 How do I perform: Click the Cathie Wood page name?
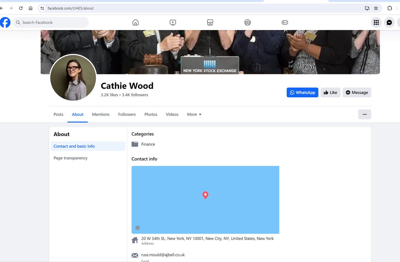point(127,86)
